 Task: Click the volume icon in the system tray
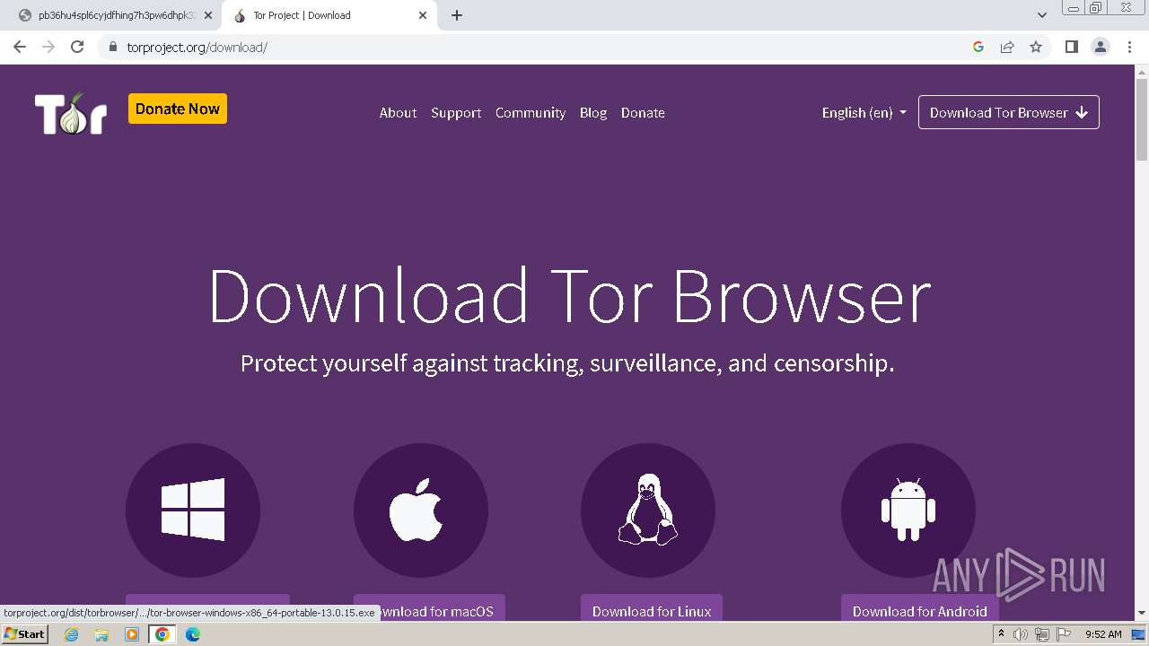[1021, 634]
